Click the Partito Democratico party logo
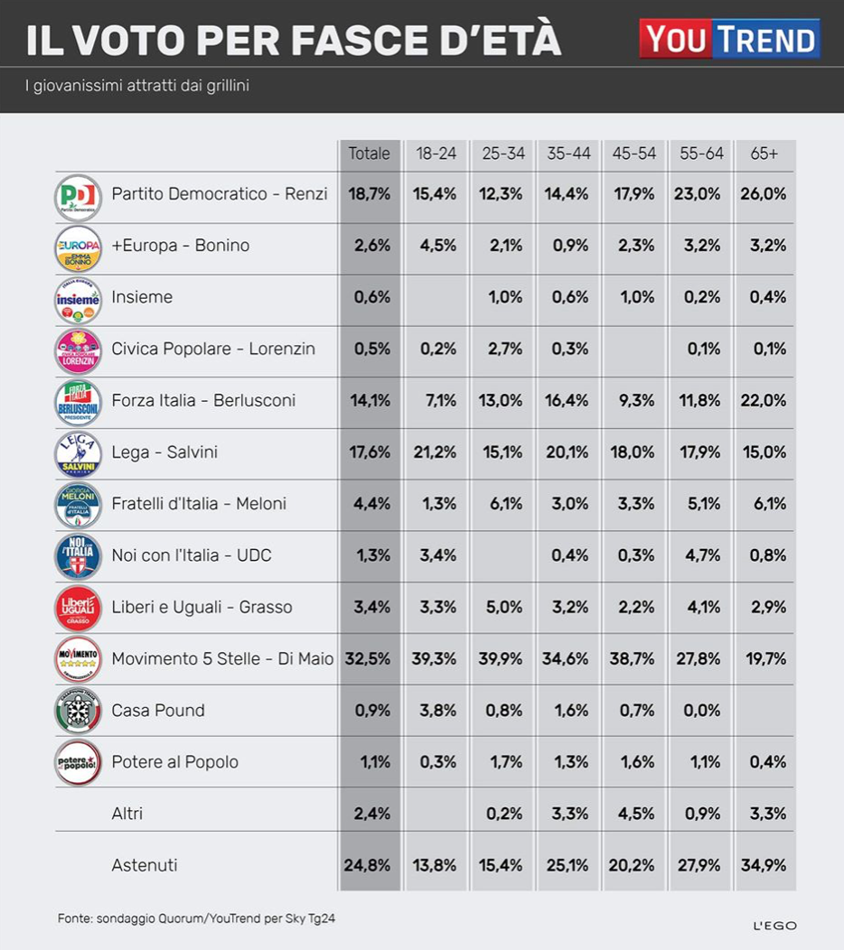844x950 pixels. click(79, 195)
